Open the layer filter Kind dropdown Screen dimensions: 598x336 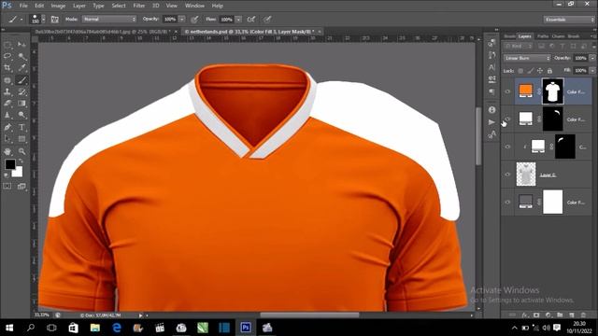[518, 46]
